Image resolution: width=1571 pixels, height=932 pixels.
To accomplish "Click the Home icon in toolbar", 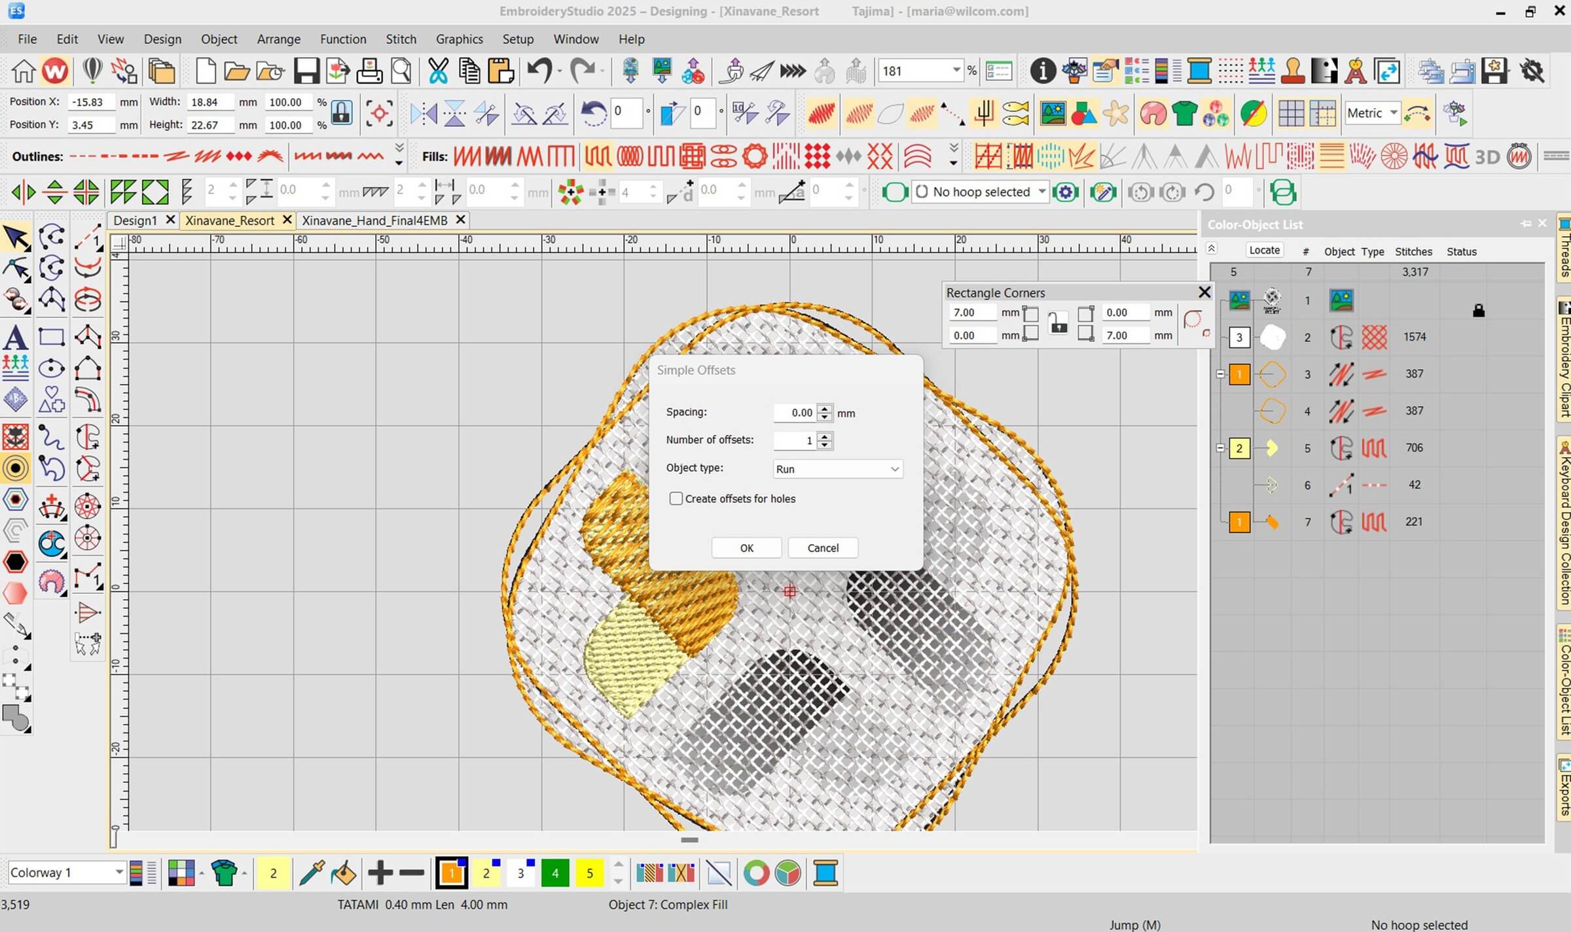I will tap(24, 71).
